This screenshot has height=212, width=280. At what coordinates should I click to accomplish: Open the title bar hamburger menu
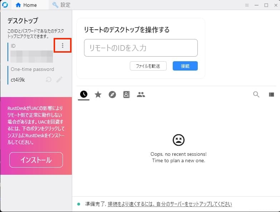(x=247, y=5)
